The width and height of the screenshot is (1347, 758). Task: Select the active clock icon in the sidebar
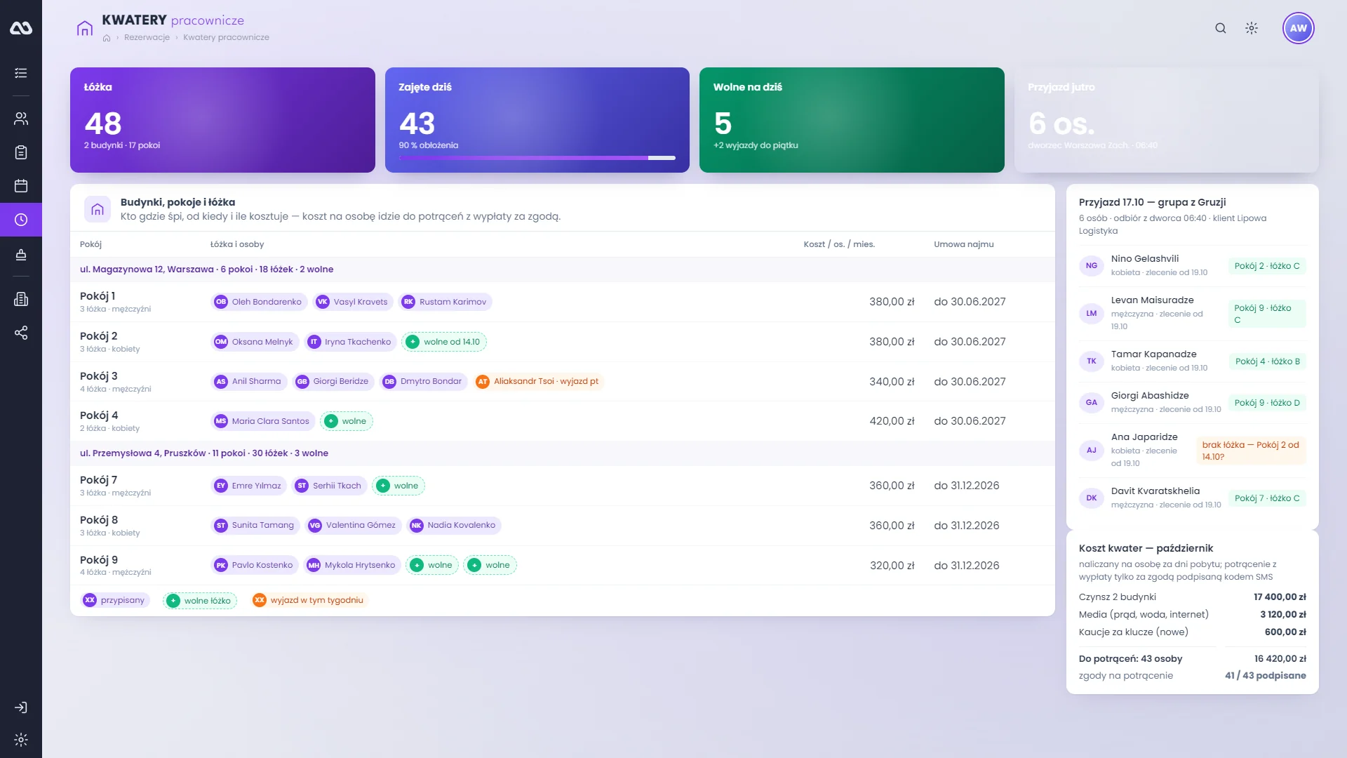21,220
